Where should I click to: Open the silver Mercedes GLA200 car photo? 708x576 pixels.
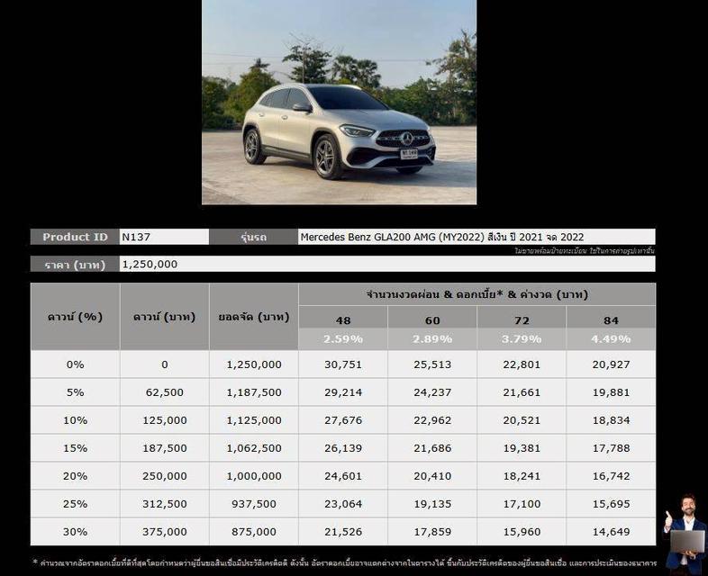[x=339, y=102]
